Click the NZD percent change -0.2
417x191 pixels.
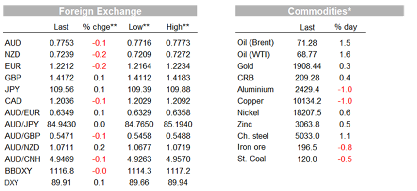pos(99,54)
